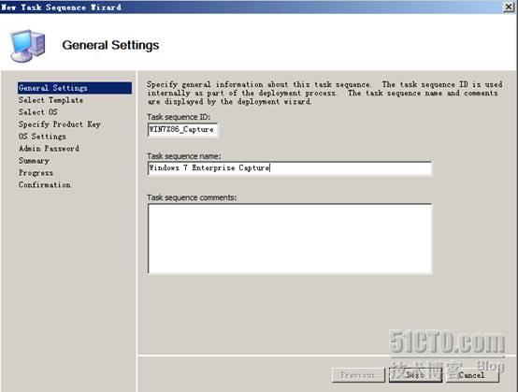Go to the Select OS step

[38, 112]
